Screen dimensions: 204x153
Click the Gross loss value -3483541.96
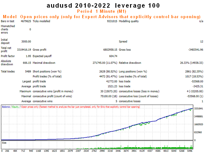[x=195, y=50]
